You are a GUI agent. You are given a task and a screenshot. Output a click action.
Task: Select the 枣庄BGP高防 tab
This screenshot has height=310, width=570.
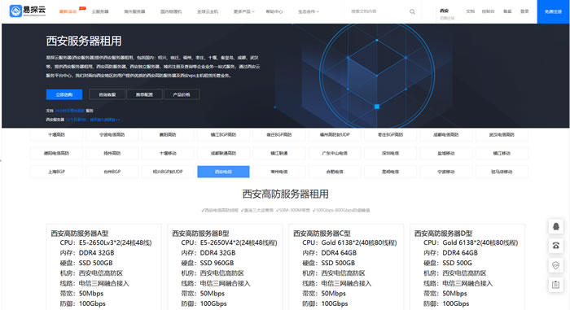390,135
